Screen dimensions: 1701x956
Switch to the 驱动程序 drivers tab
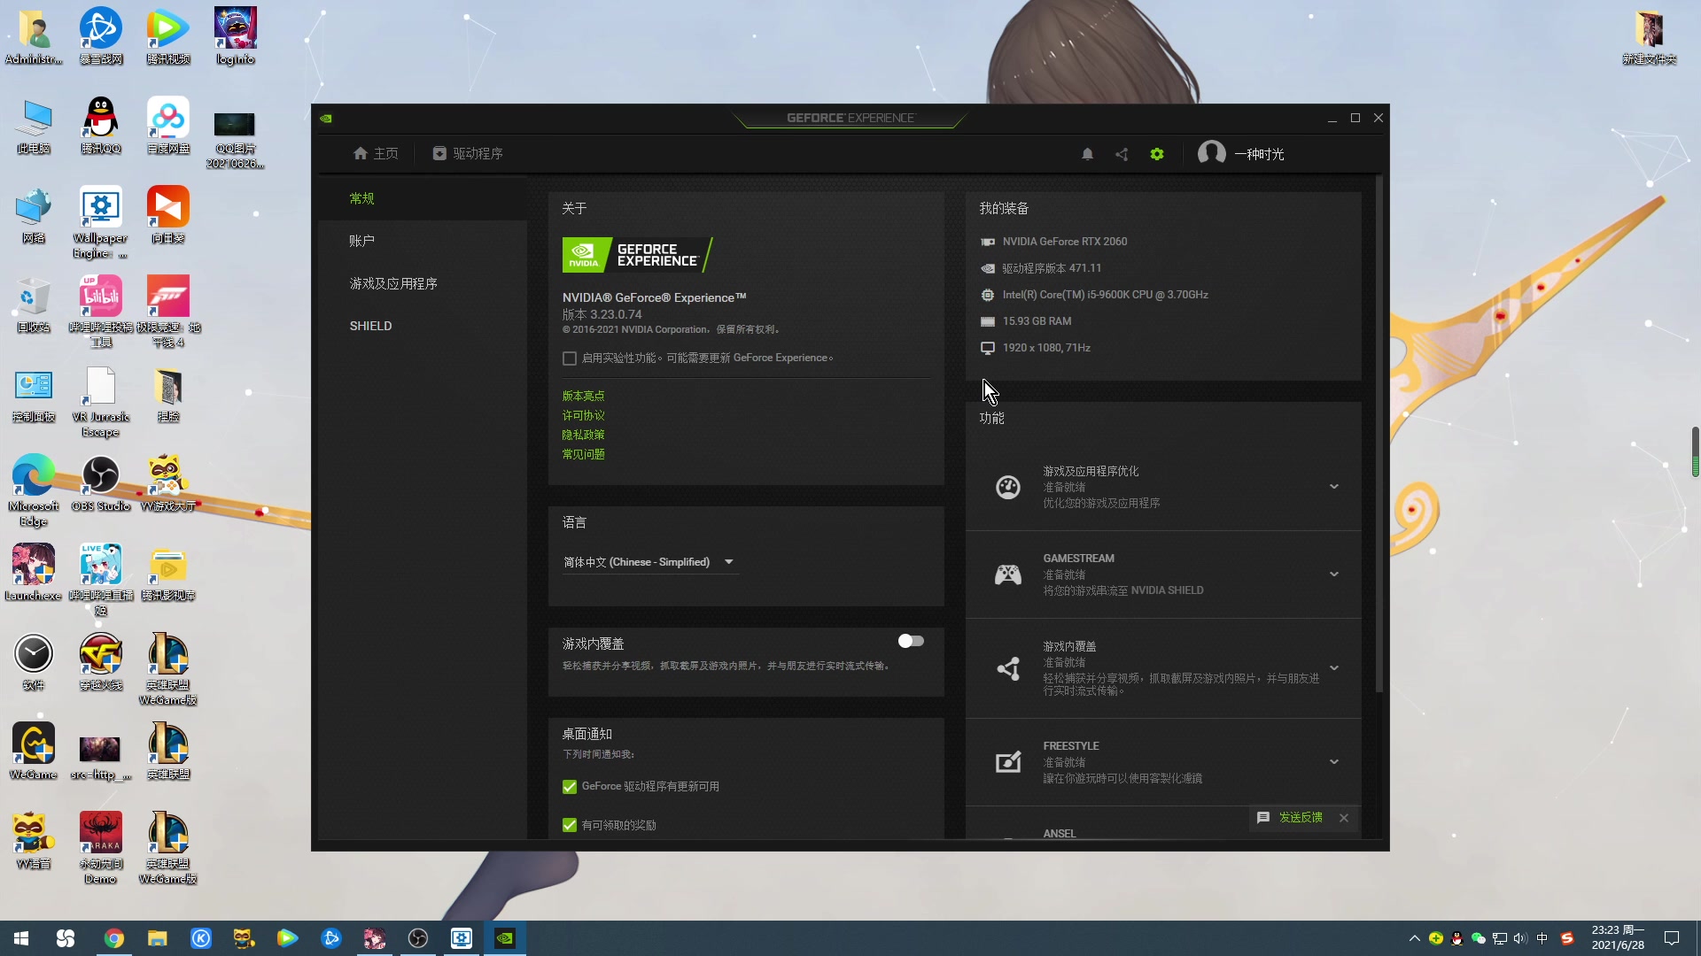tap(468, 154)
